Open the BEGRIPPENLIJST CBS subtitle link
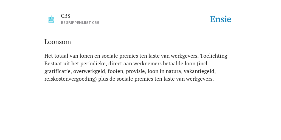Viewport: 281px width, 140px height. (80, 23)
